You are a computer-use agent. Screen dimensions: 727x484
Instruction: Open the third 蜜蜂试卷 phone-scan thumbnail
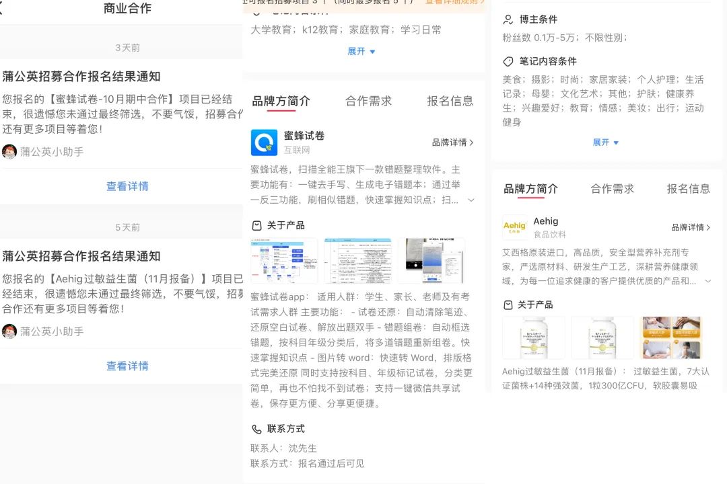pos(431,261)
